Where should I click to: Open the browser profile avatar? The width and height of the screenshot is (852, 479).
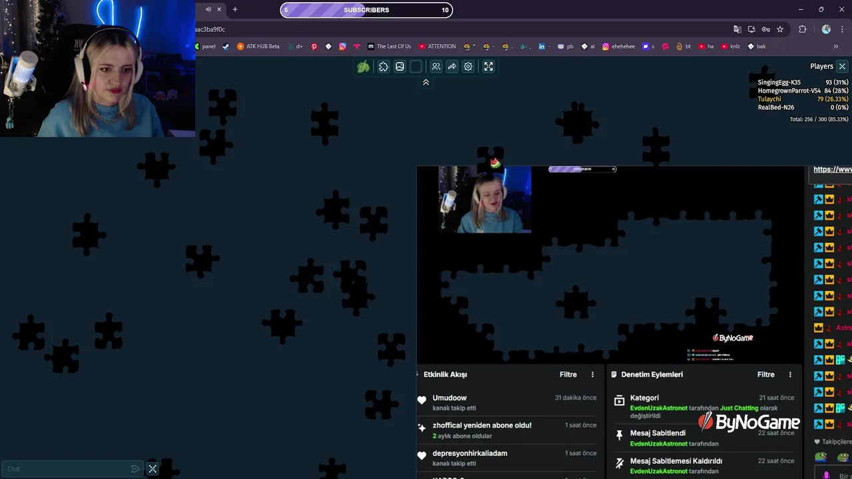[x=826, y=29]
